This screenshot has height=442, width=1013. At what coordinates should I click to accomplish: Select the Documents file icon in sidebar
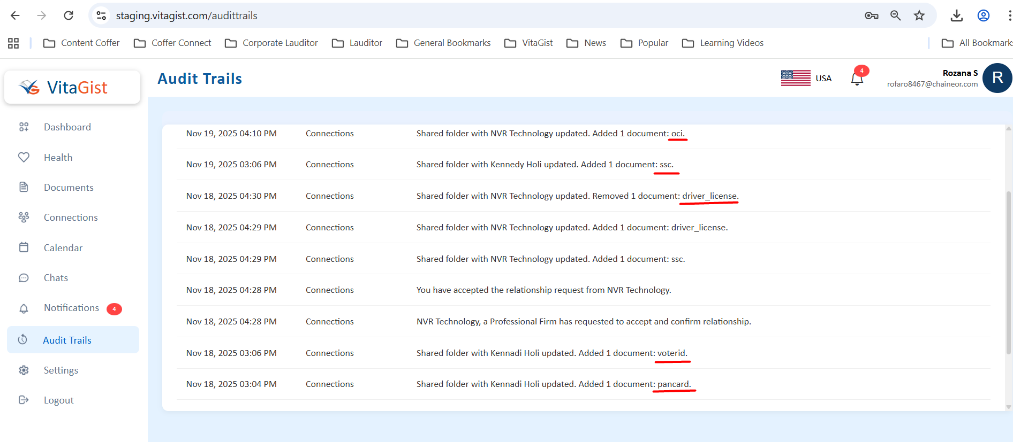24,187
